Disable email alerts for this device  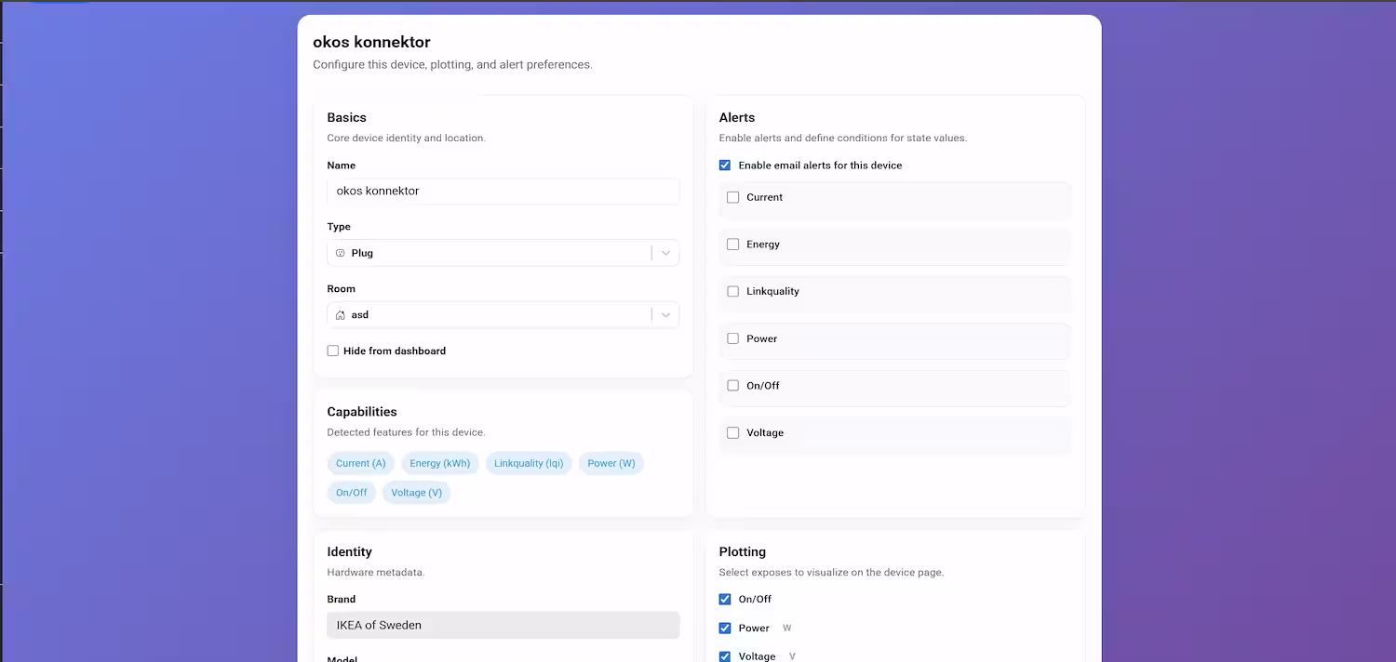(724, 165)
